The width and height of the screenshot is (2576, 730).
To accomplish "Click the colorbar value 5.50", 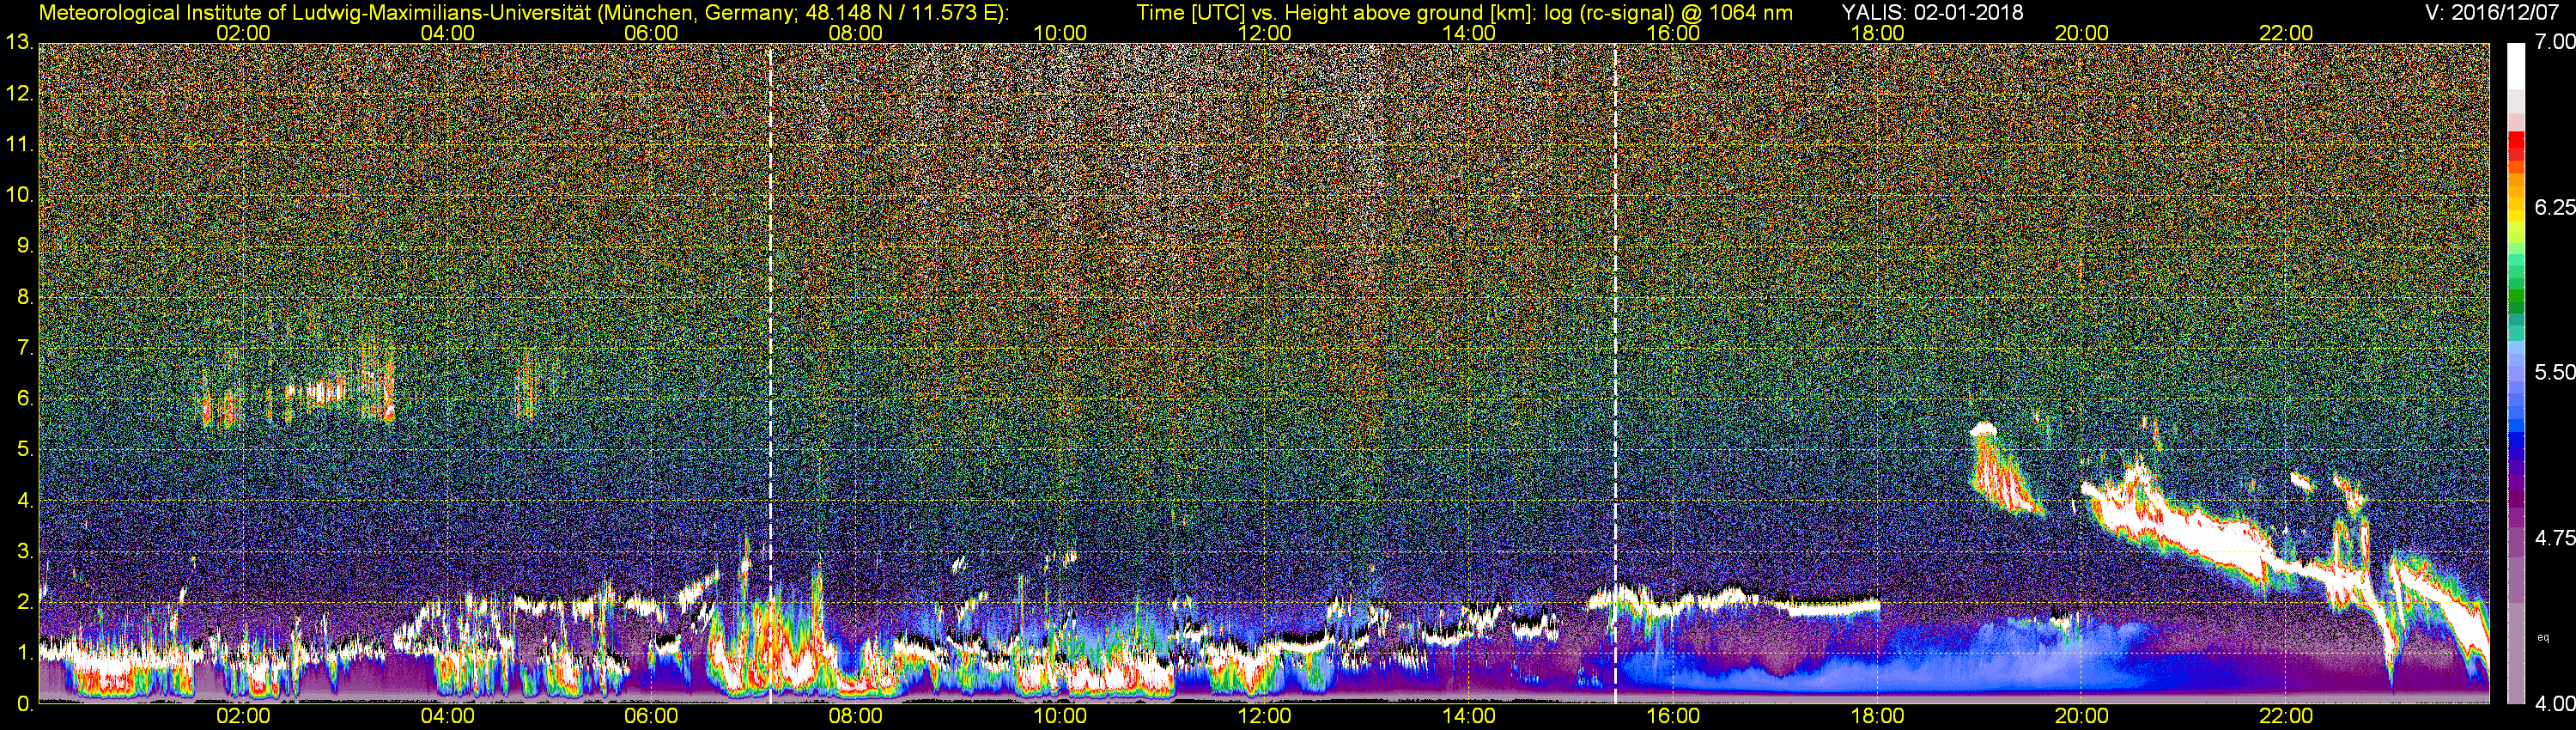I will click(2554, 372).
